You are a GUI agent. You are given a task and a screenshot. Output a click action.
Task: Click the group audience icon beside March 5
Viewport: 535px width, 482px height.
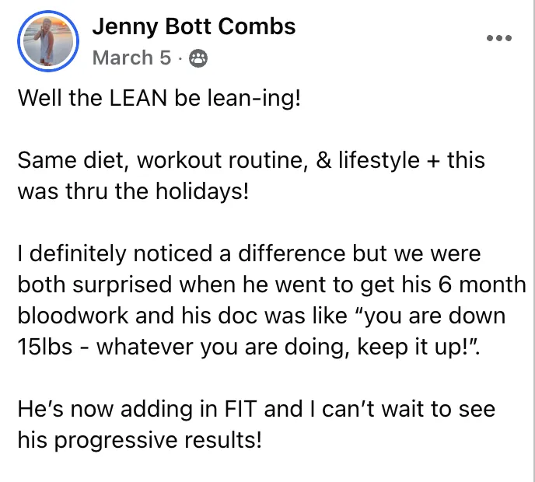[198, 58]
